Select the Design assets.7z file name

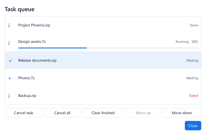[x=32, y=42]
